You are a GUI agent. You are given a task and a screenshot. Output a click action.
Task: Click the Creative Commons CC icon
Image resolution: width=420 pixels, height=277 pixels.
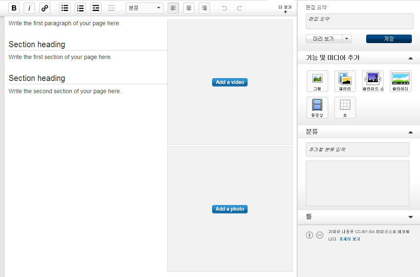coord(320,235)
